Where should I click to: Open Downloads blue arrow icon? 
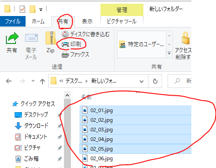[x=18, y=126]
